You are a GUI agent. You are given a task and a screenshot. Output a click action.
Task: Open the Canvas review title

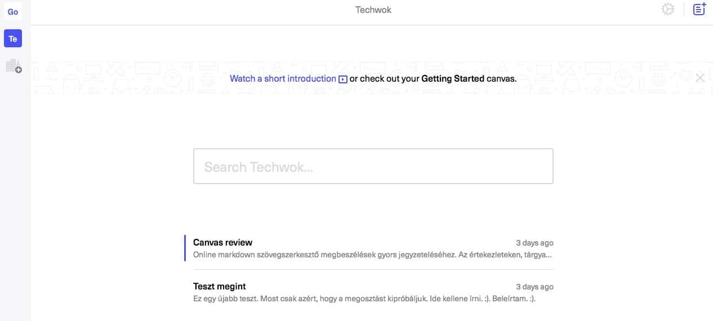click(222, 243)
